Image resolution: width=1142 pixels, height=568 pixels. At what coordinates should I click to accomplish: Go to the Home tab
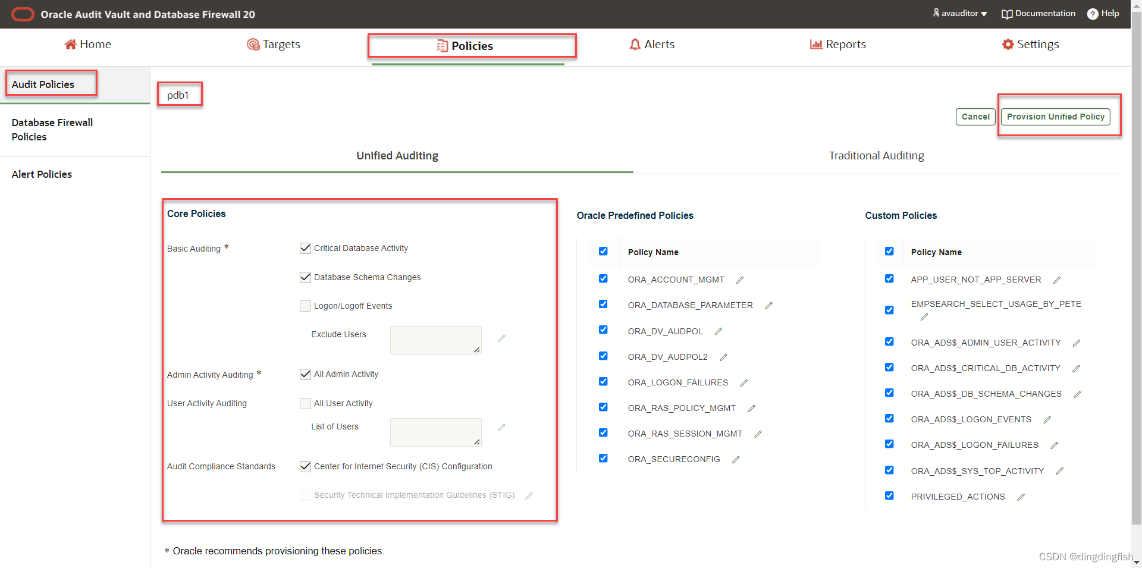click(x=87, y=45)
